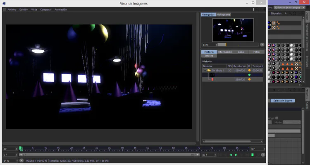Screen dimensions: 310x165
Task: Select the Historia tab
Action: pyautogui.click(x=209, y=52)
